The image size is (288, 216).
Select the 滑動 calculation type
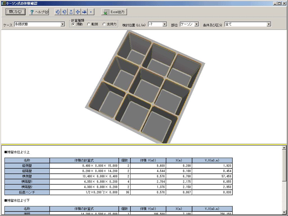[77, 24]
